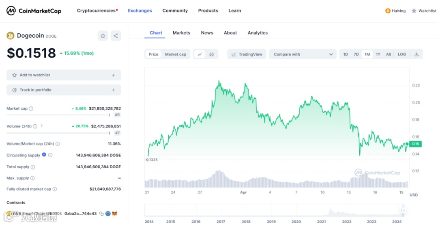
Task: Switch chart to Market cap view
Action: click(x=175, y=54)
